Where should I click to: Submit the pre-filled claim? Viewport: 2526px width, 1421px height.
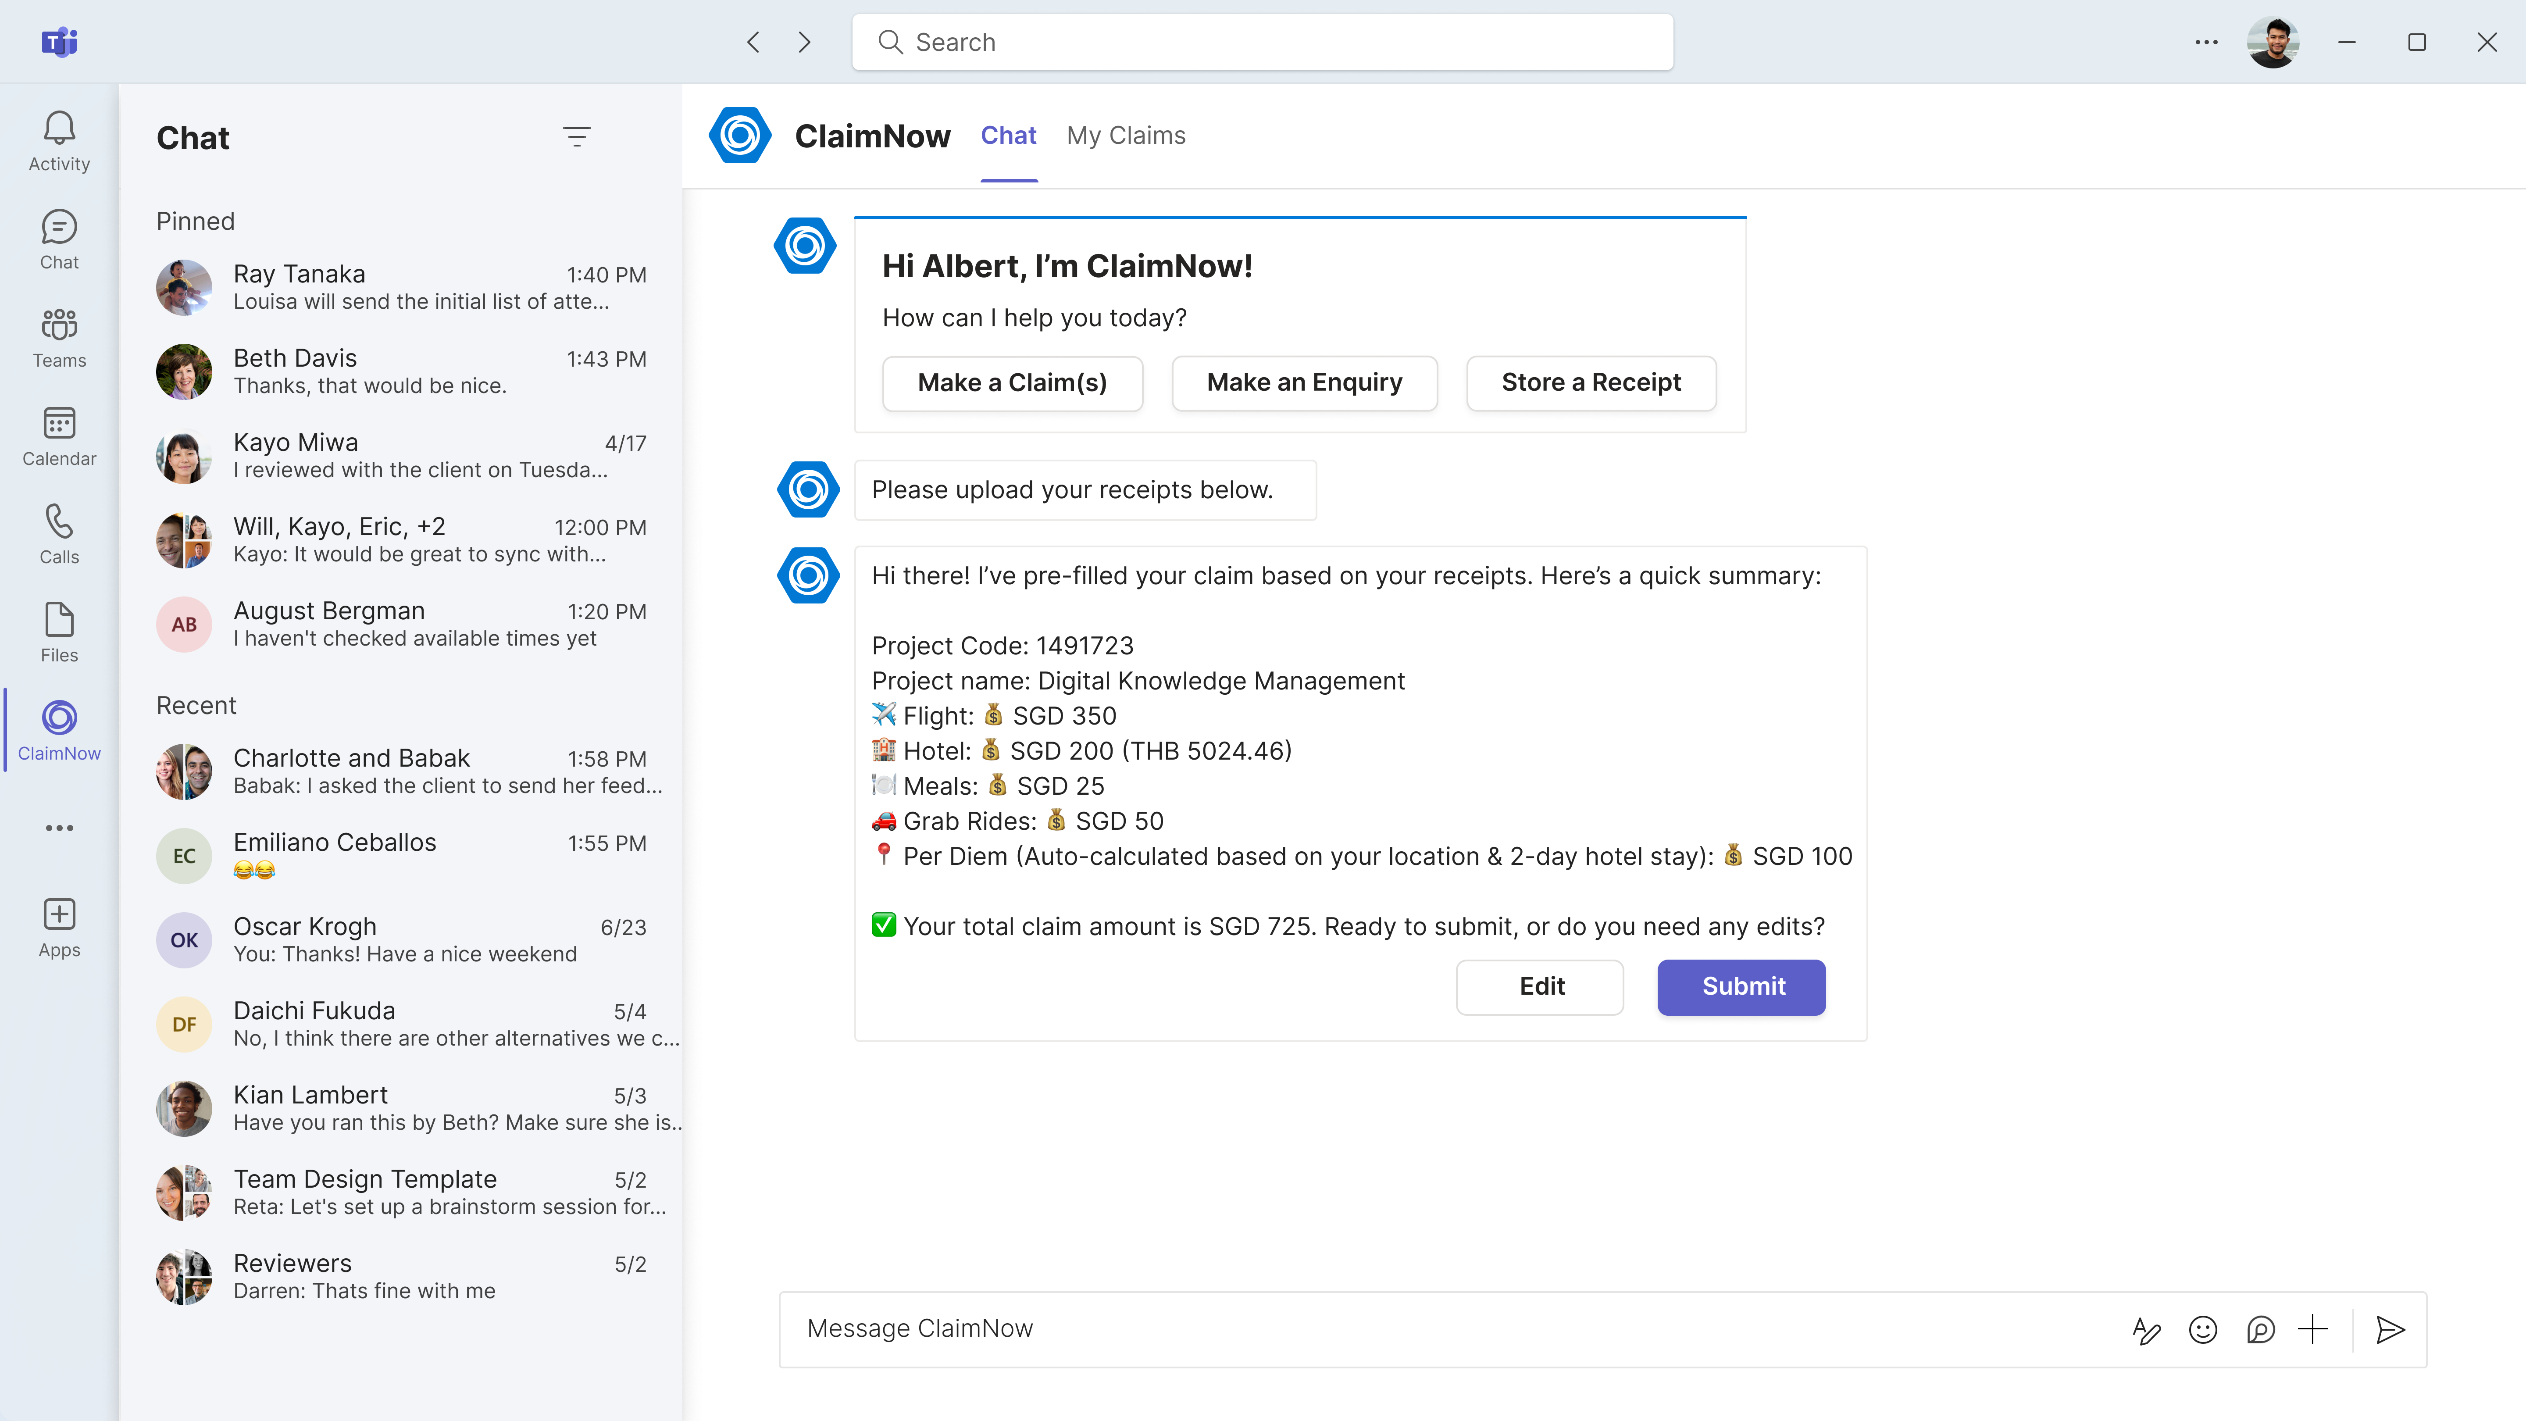[x=1741, y=986]
